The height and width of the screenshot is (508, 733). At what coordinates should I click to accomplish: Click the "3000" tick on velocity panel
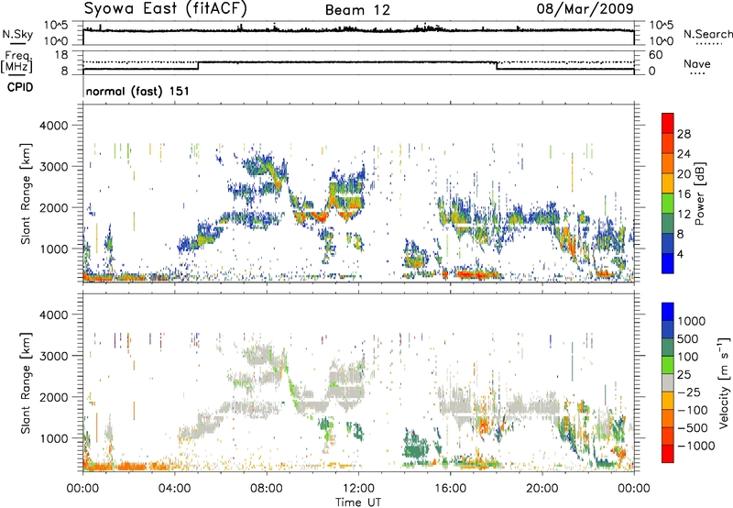coord(53,356)
